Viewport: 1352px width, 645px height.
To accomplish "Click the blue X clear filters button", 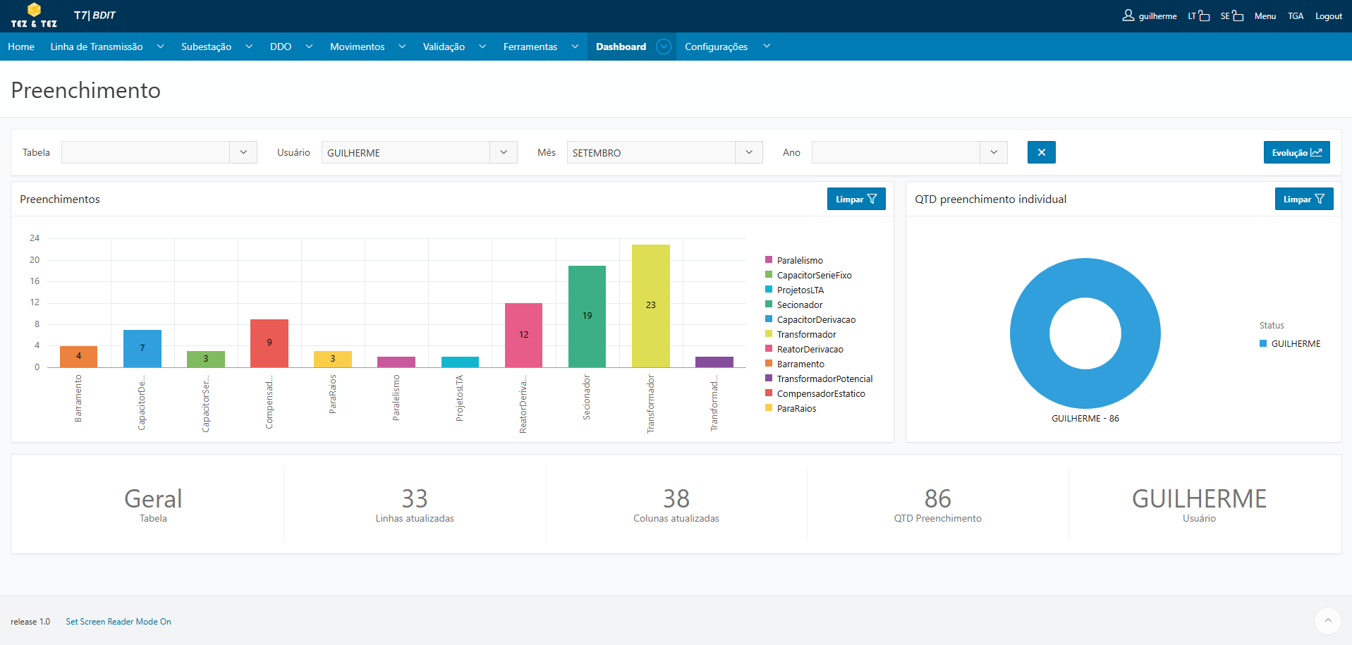I will pyautogui.click(x=1041, y=152).
